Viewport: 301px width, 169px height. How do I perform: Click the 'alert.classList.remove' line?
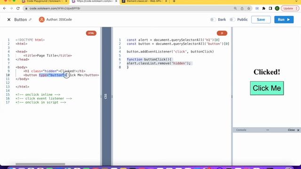pos(159,63)
